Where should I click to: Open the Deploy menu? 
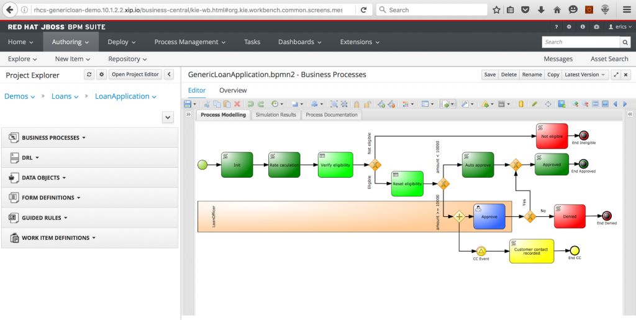pos(121,42)
